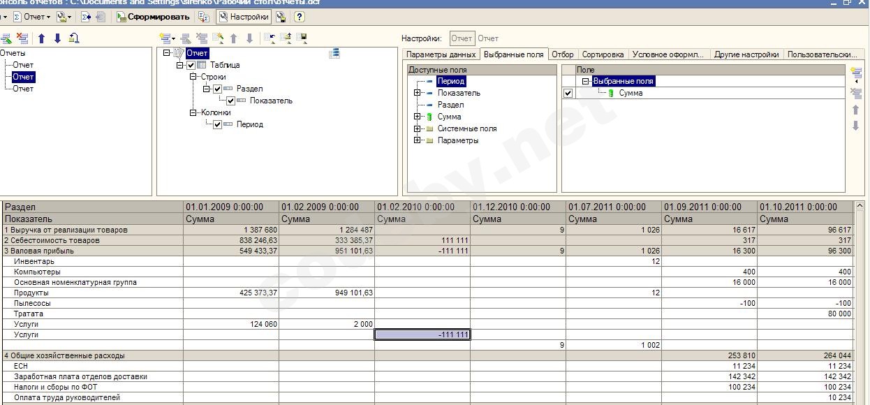This screenshot has width=870, height=405.
Task: Click the Сформировать button
Action: pyautogui.click(x=152, y=17)
